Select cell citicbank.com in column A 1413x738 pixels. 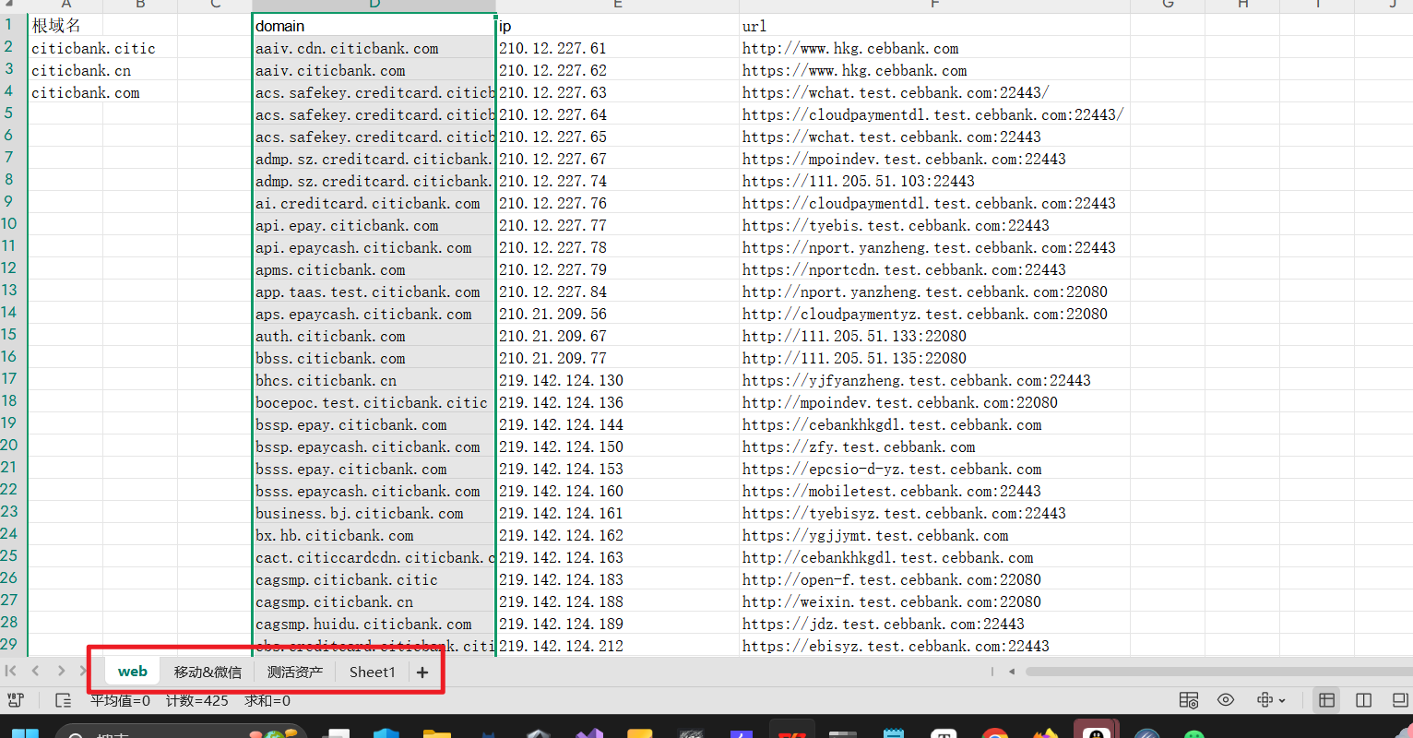coord(65,92)
